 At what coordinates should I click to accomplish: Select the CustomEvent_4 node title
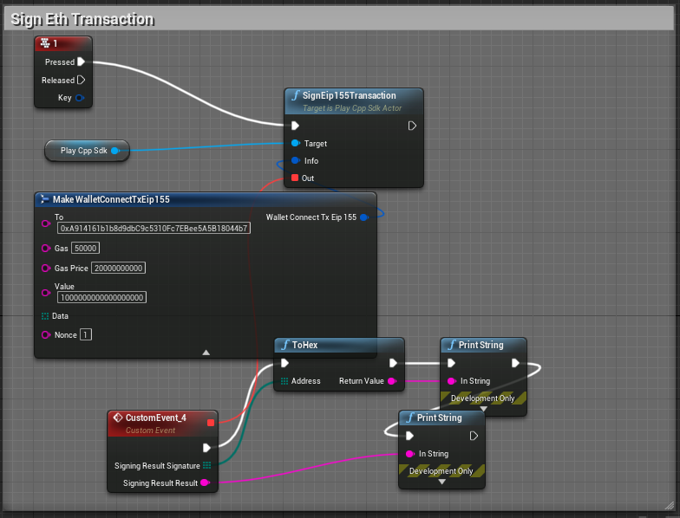point(155,419)
